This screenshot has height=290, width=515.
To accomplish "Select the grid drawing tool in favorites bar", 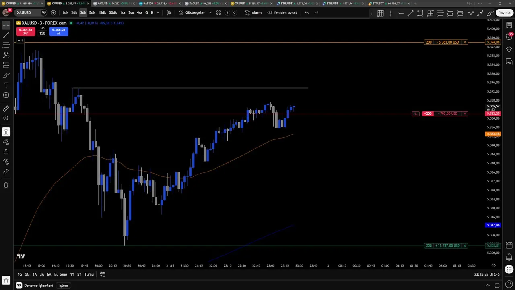I will click(381, 13).
